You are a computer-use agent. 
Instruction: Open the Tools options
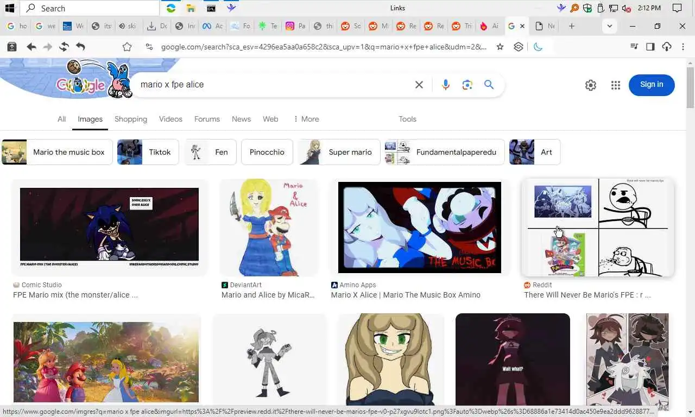(x=407, y=119)
